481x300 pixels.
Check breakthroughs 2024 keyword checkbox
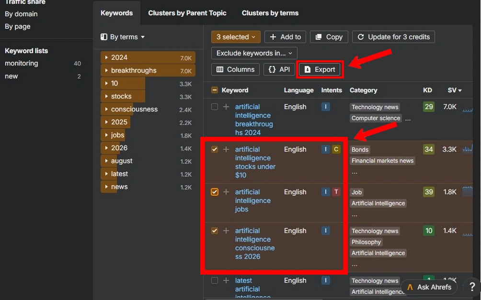click(215, 107)
